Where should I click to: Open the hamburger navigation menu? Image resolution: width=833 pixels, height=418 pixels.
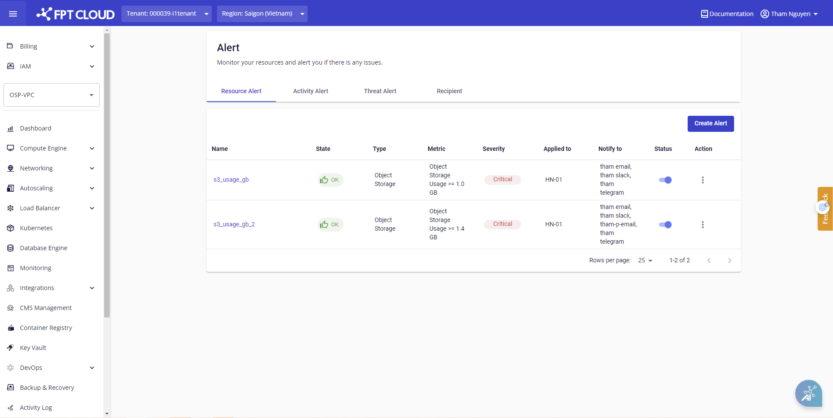13,14
